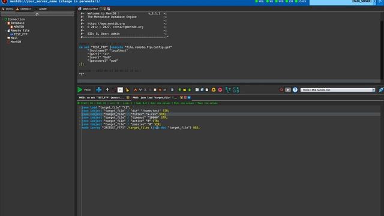Screen dimensions: 384x216
Task: Click the cut X toolbar icon
Action: (145, 90)
